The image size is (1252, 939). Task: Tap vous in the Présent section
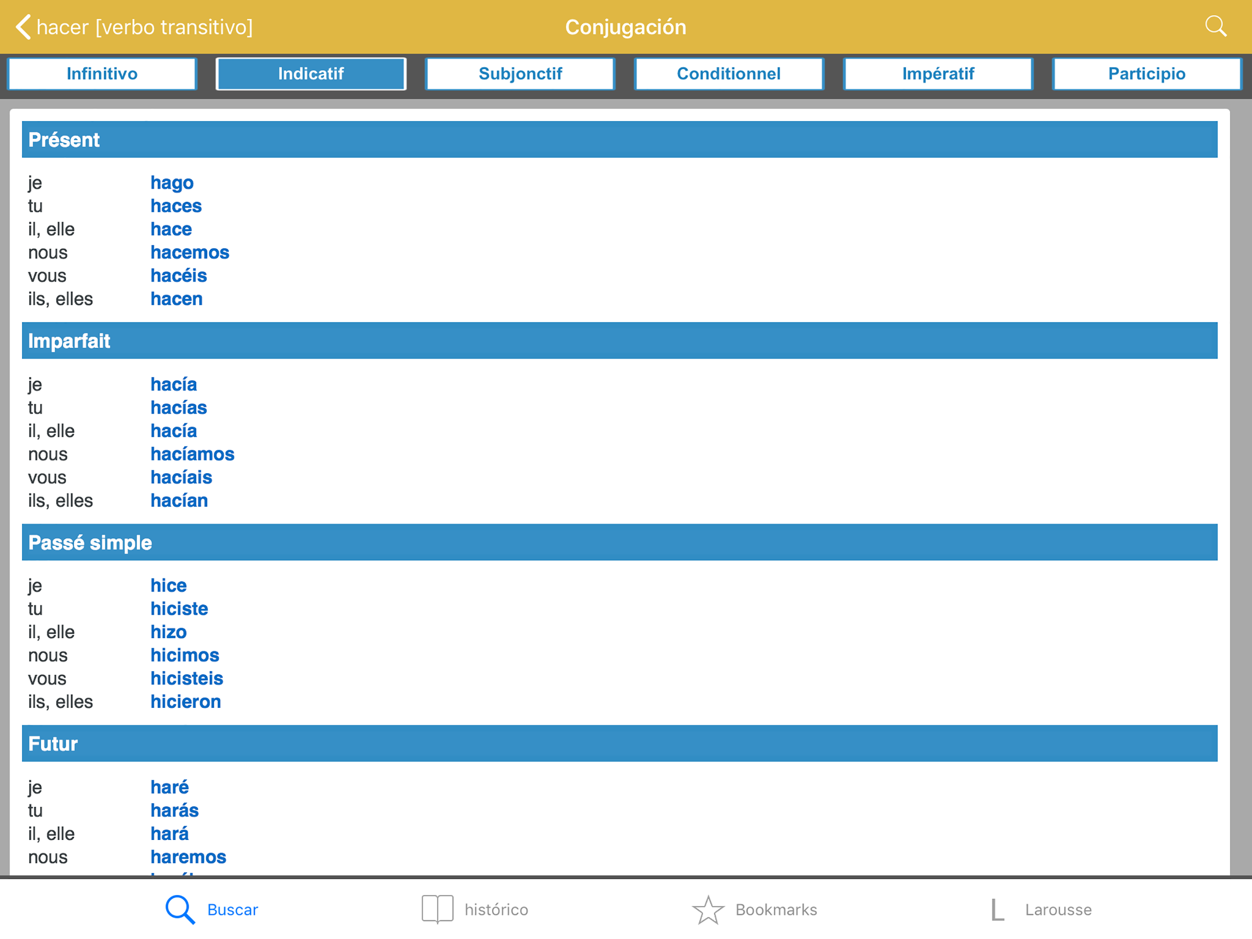(47, 276)
